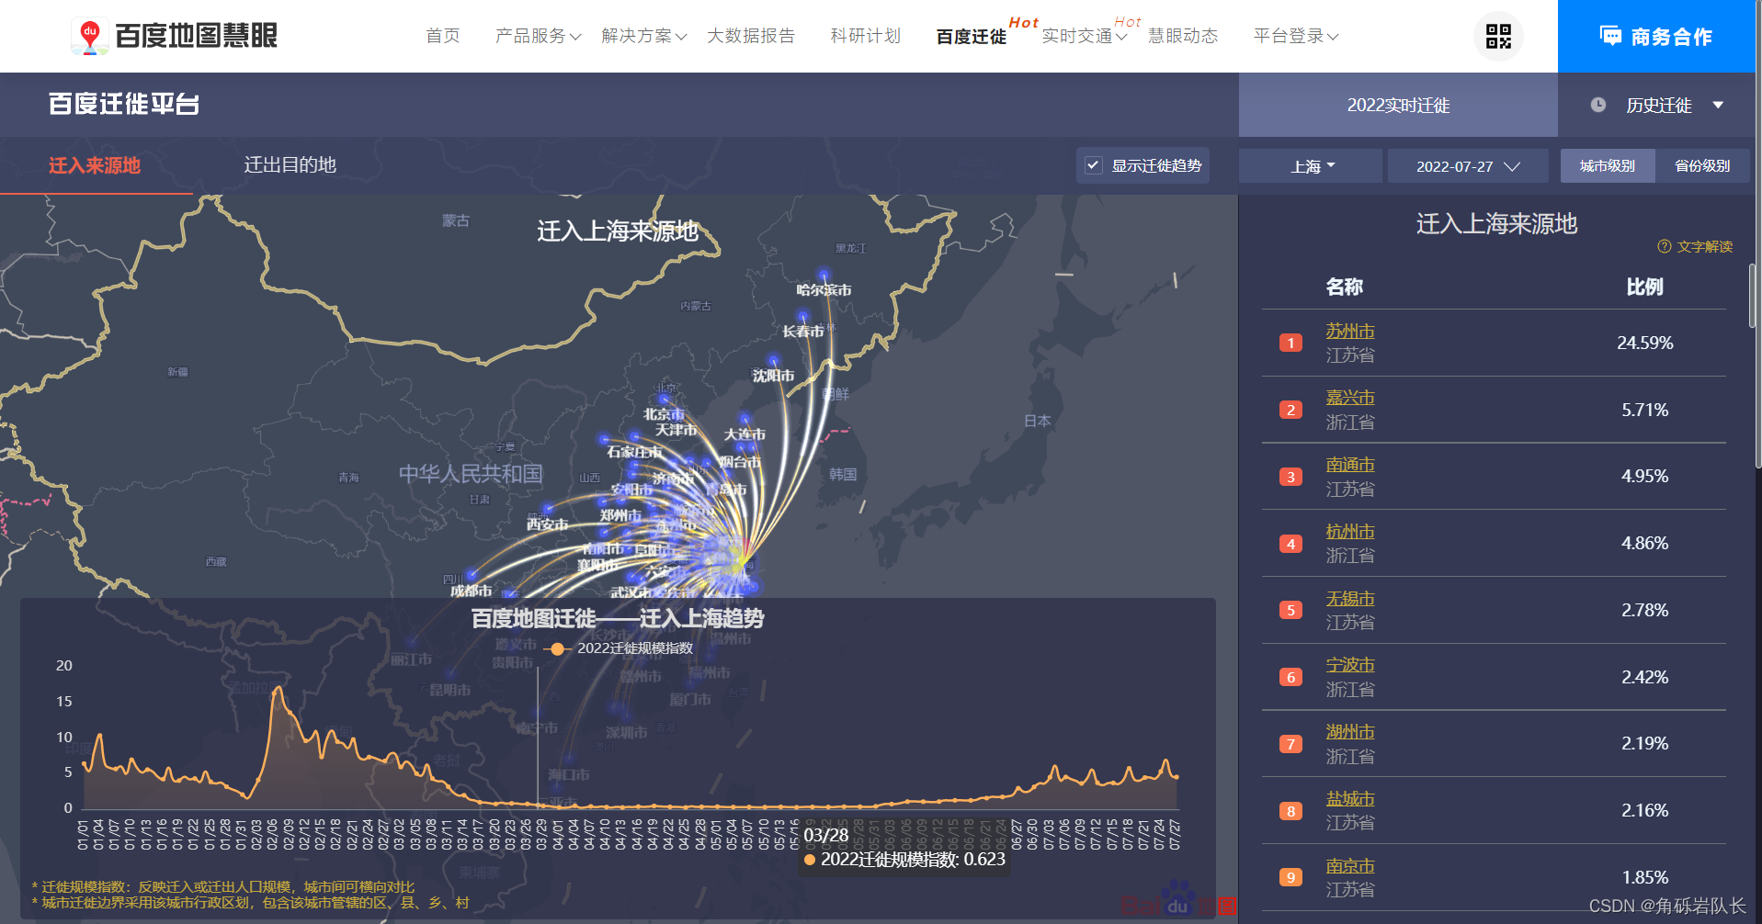Click the trend chart peak near 02/06

tap(278, 689)
